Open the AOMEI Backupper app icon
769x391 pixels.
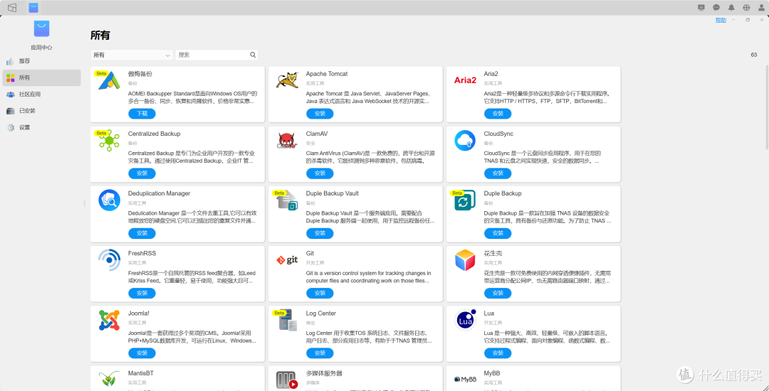pyautogui.click(x=110, y=80)
